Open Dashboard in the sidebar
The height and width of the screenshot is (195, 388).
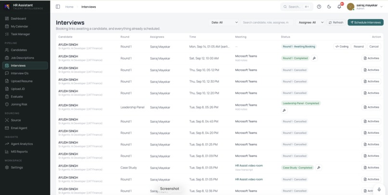[24, 19]
